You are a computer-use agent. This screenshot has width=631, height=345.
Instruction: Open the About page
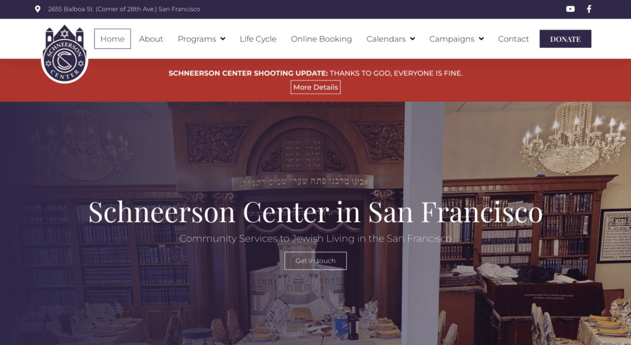[151, 39]
